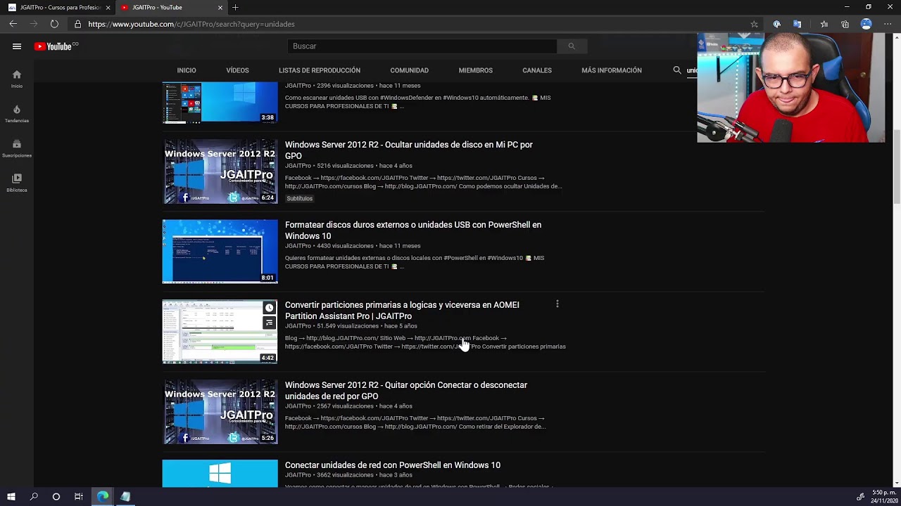Click the magnifier button beside the Buscar box

[x=572, y=46]
